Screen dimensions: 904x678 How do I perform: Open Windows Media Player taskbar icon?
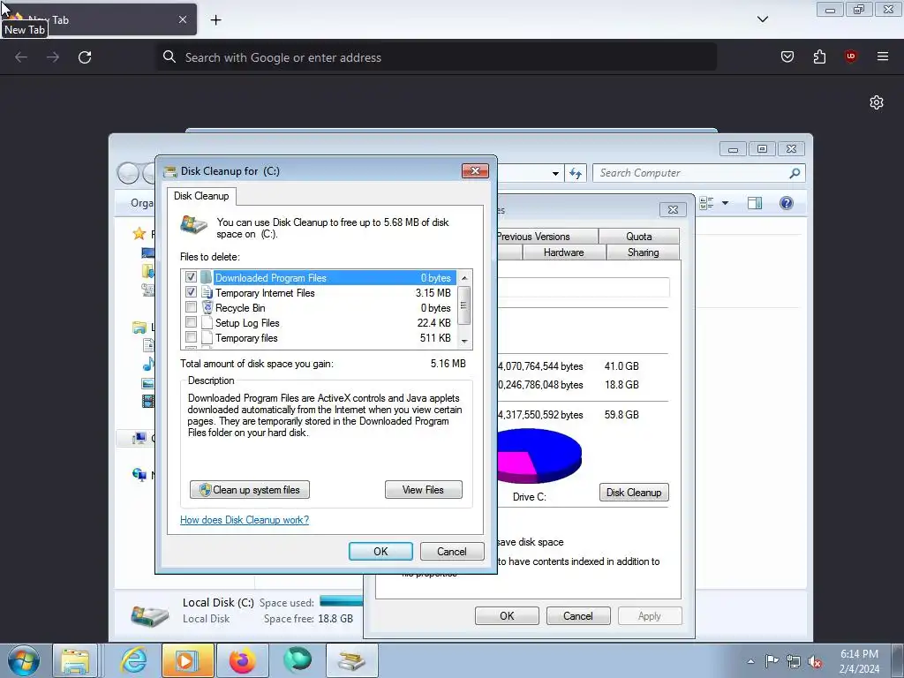pyautogui.click(x=187, y=660)
